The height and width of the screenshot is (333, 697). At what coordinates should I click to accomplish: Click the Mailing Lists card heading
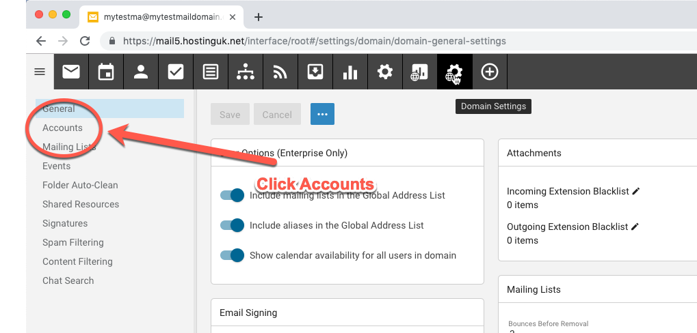pos(534,289)
